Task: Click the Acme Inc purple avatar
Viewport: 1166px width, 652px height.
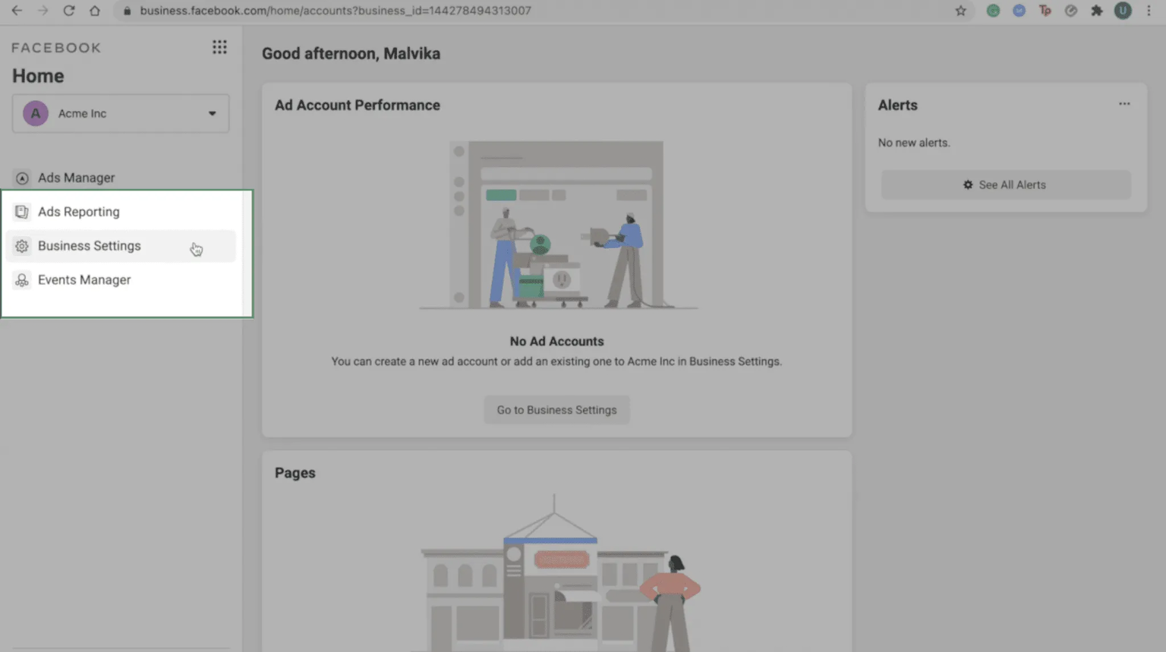Action: (x=36, y=113)
